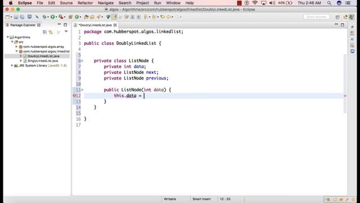Toggle Link with Editor in Package Explorer
Screen dimensions: 360x203
(x=51, y=32)
